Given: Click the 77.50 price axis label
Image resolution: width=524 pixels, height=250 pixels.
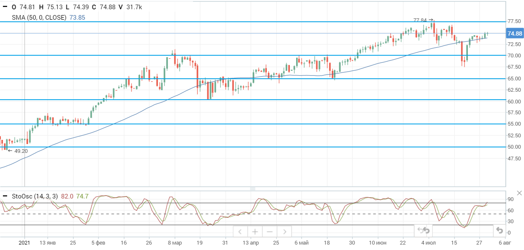Looking at the screenshot, I should pyautogui.click(x=514, y=21).
